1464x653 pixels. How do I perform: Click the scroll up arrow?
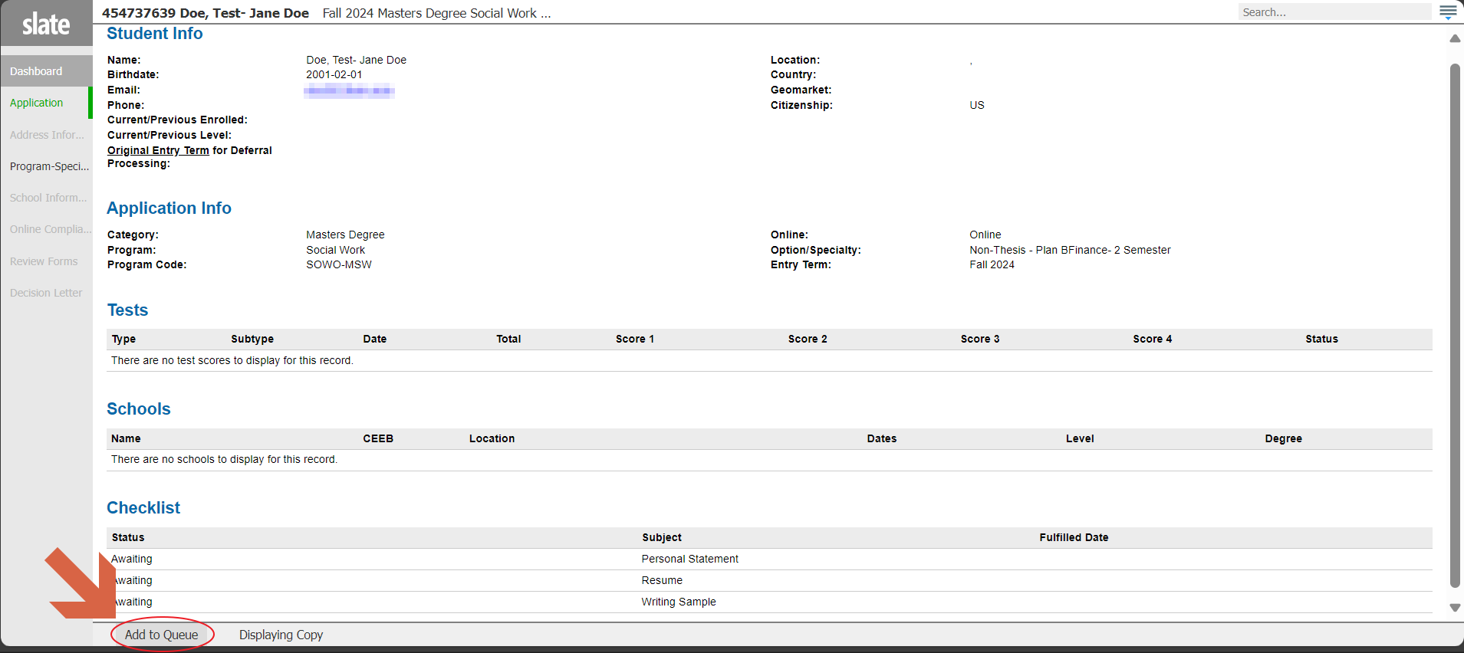[x=1454, y=38]
